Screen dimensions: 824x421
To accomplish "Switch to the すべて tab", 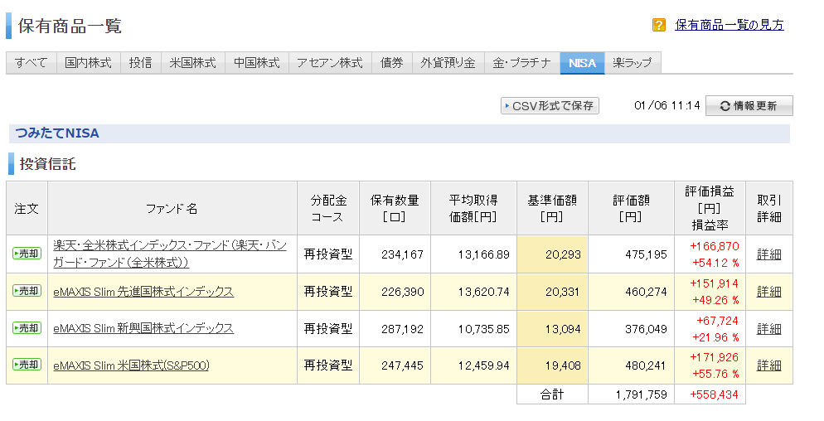I will point(31,63).
